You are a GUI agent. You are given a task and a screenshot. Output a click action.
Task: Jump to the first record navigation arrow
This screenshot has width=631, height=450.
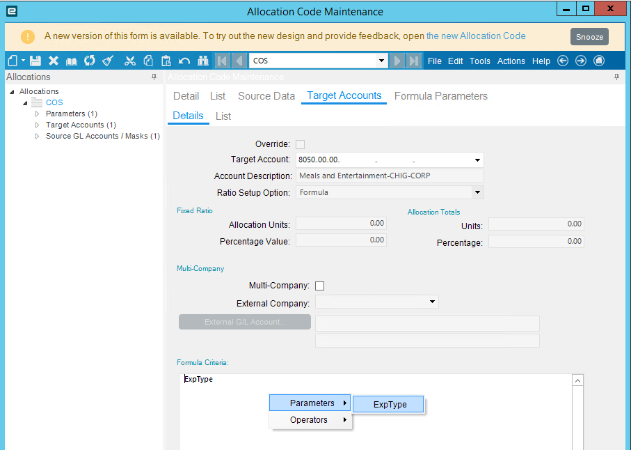tap(222, 61)
